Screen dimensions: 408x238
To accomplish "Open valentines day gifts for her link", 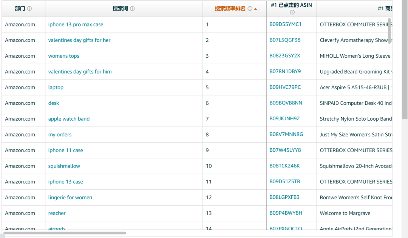I will [79, 40].
